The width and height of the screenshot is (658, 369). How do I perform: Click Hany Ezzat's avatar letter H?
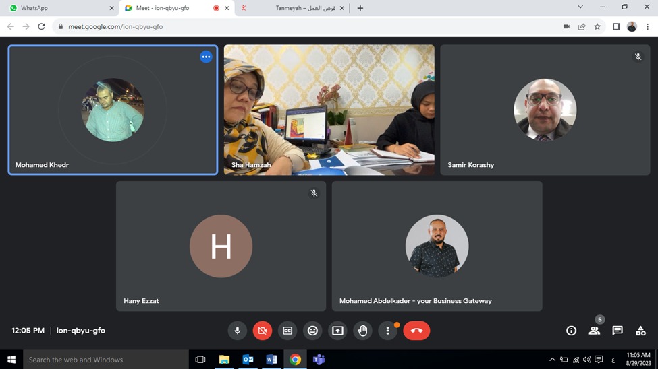coord(221,246)
